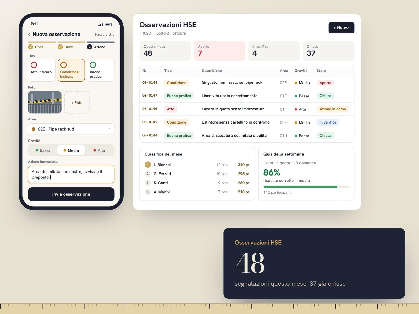Click the description Linea vita usata correttamente
The height and width of the screenshot is (314, 419).
click(x=229, y=96)
